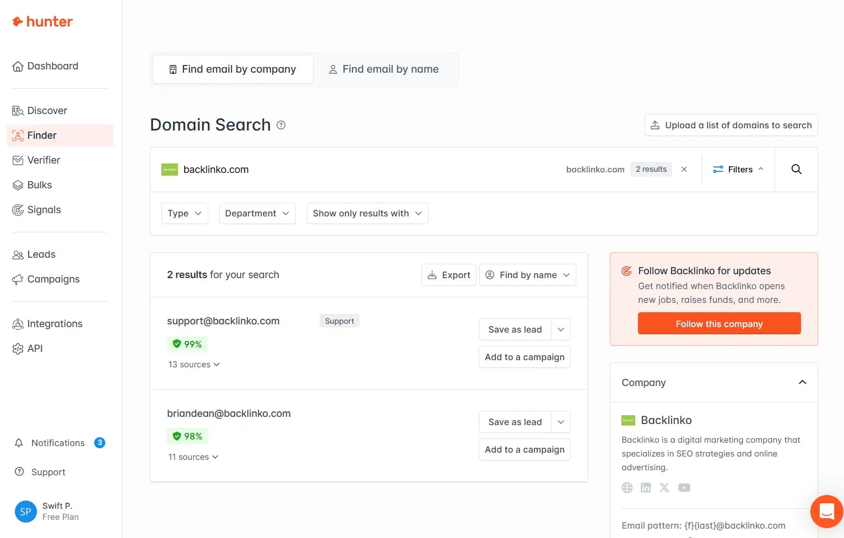The width and height of the screenshot is (844, 538).
Task: Open the Find by name dropdown
Action: [528, 275]
